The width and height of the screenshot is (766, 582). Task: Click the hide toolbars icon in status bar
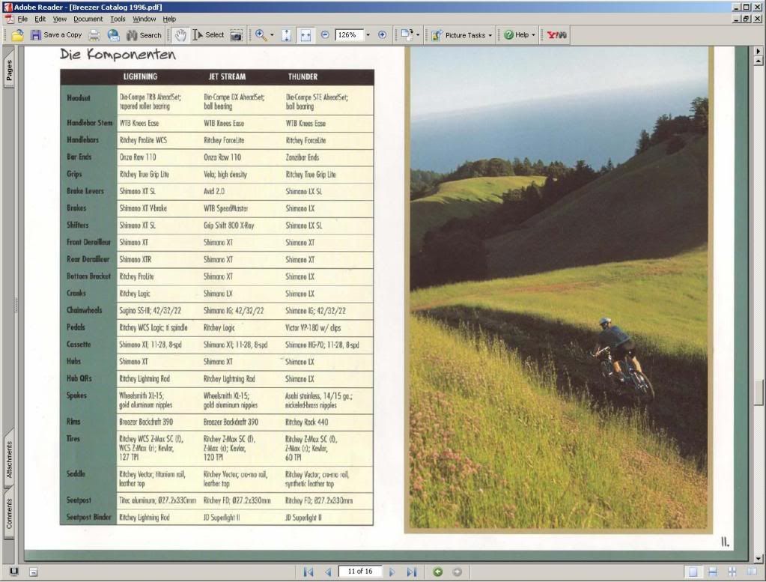33,572
